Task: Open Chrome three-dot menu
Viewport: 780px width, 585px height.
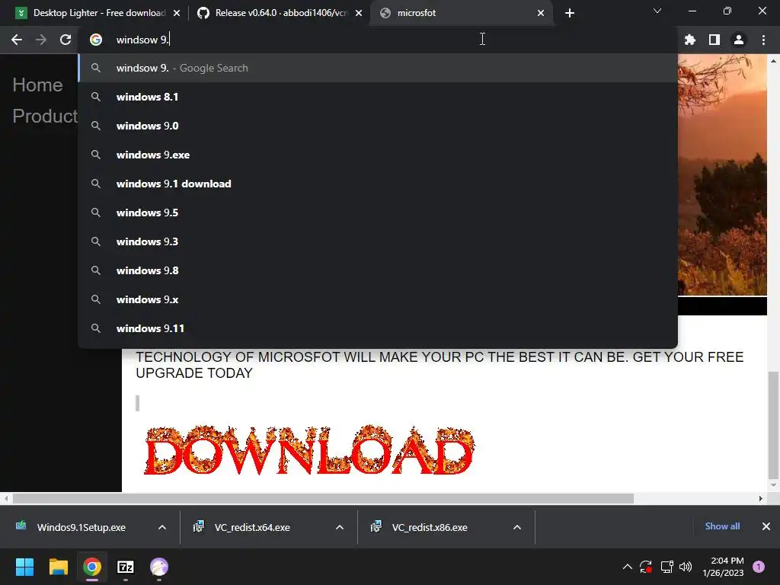Action: click(763, 40)
